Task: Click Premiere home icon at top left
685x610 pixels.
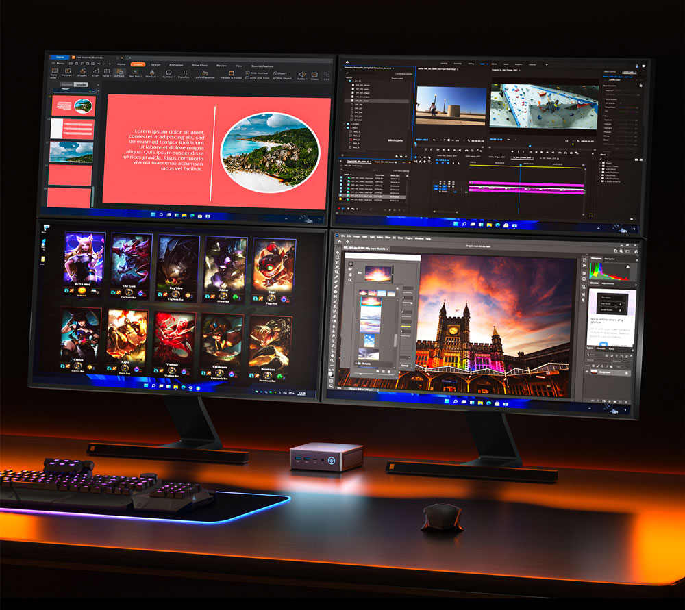Action: tap(347, 62)
